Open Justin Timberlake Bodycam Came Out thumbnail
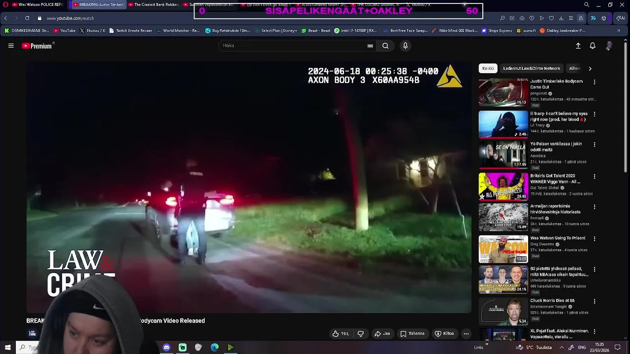 tap(503, 92)
